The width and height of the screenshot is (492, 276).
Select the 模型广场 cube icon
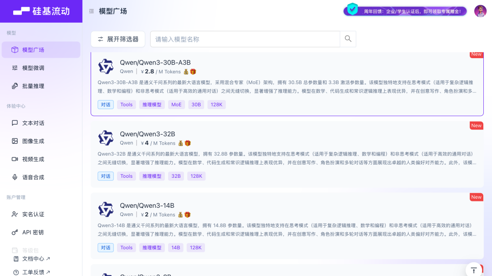tap(15, 50)
